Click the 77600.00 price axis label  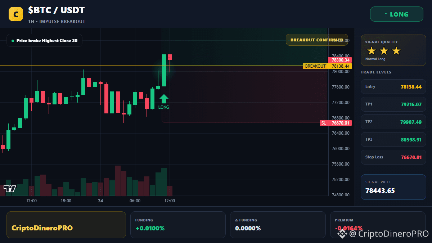pyautogui.click(x=341, y=87)
